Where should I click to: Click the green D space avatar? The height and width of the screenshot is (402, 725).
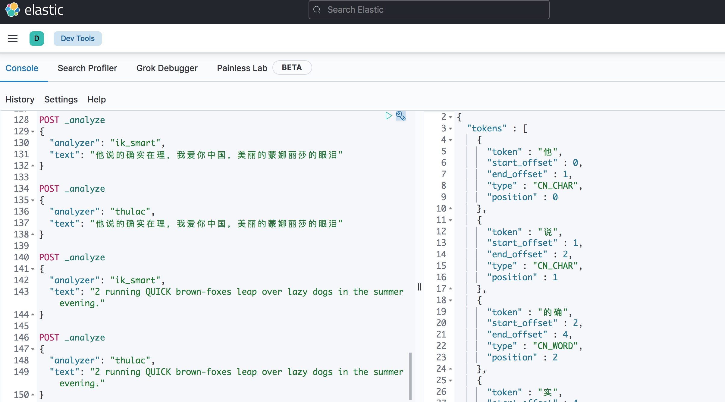pyautogui.click(x=37, y=39)
